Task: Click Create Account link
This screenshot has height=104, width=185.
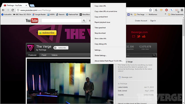Action: 141,21
